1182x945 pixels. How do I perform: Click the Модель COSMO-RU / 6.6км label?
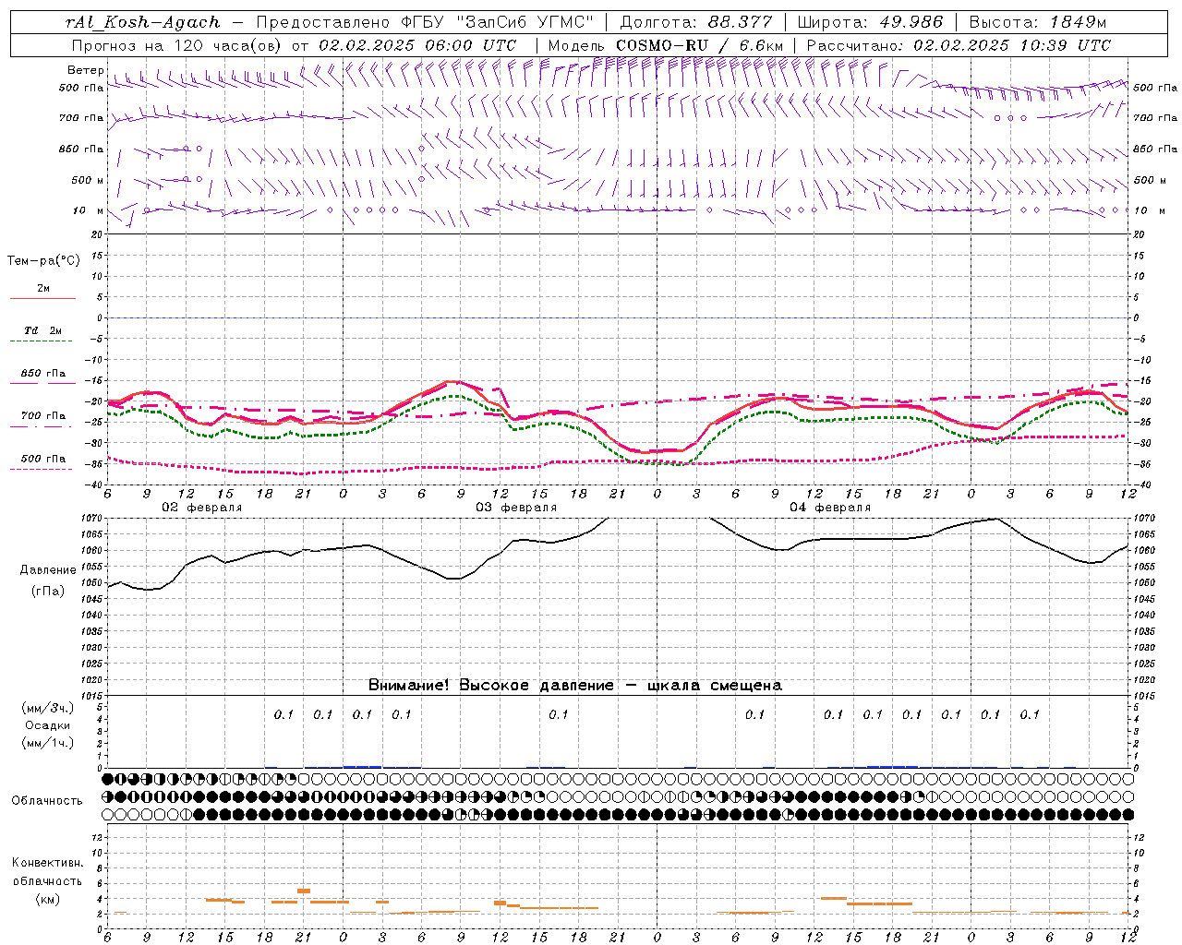pyautogui.click(x=666, y=45)
